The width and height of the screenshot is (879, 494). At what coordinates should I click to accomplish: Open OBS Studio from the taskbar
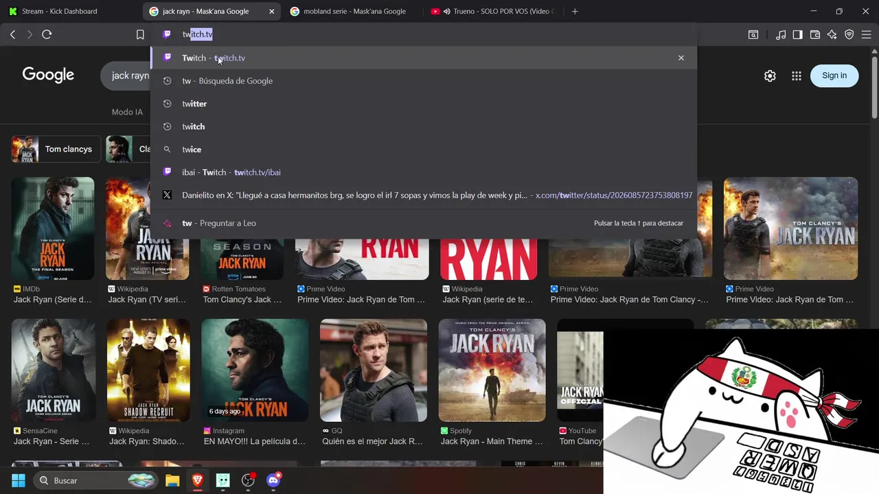pyautogui.click(x=249, y=480)
